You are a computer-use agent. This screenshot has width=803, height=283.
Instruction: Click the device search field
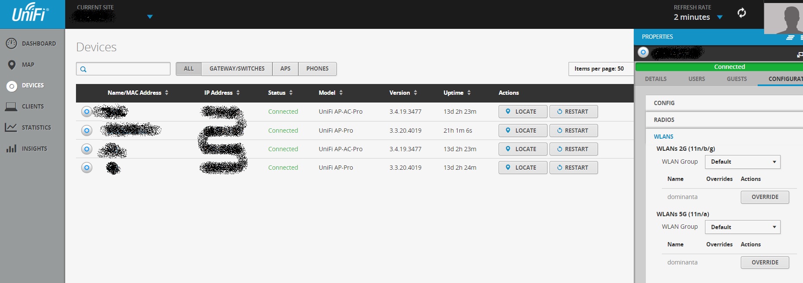coord(123,69)
